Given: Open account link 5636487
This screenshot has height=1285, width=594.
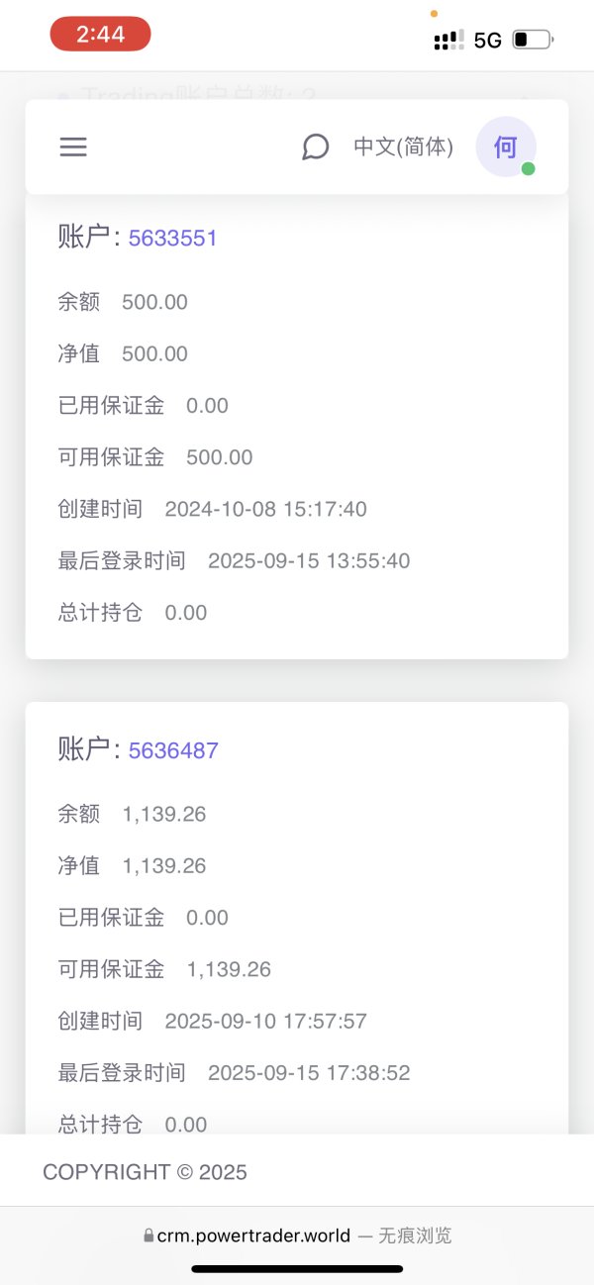Looking at the screenshot, I should [x=173, y=750].
